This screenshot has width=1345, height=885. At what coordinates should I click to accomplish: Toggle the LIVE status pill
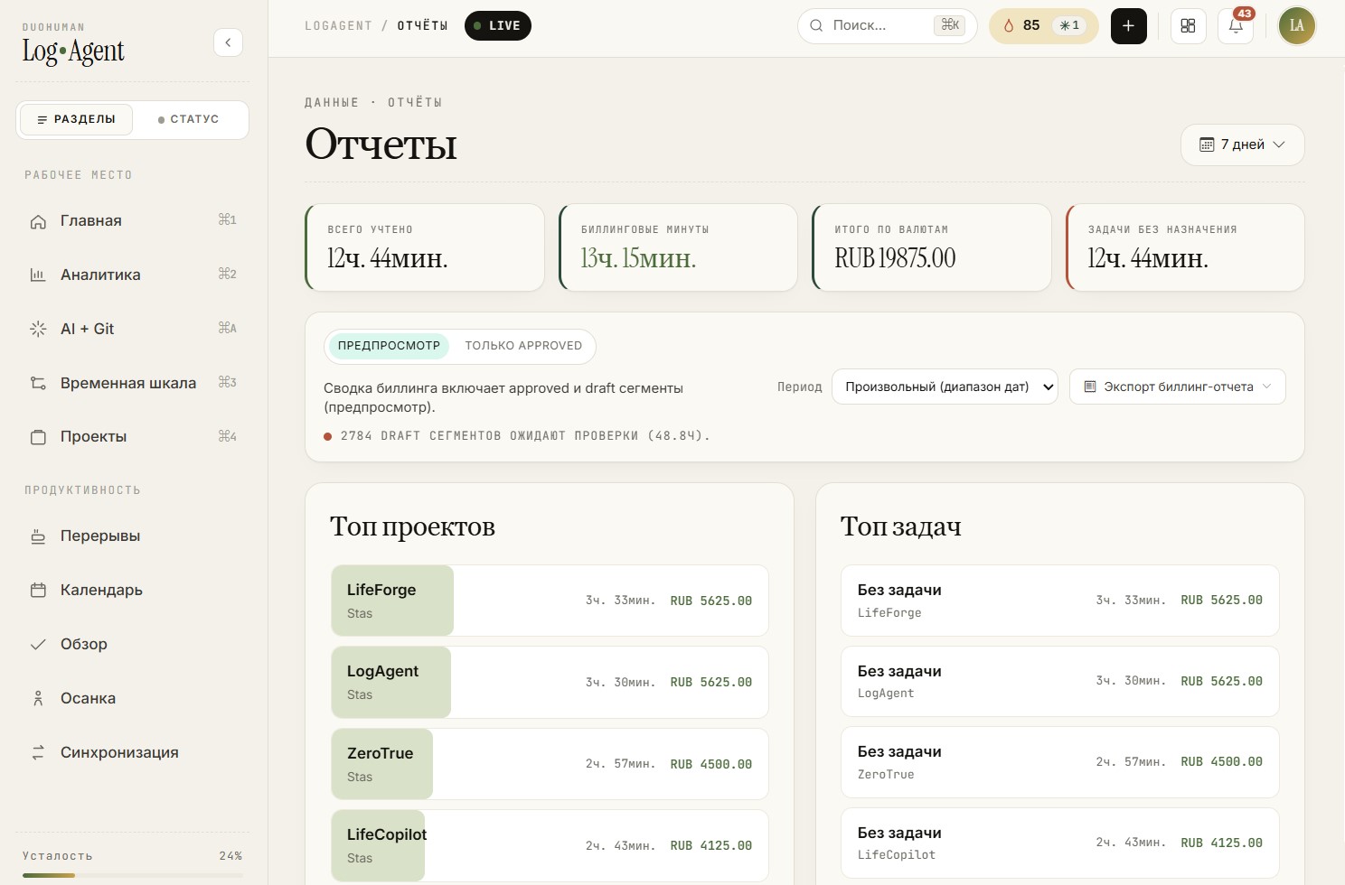click(498, 25)
